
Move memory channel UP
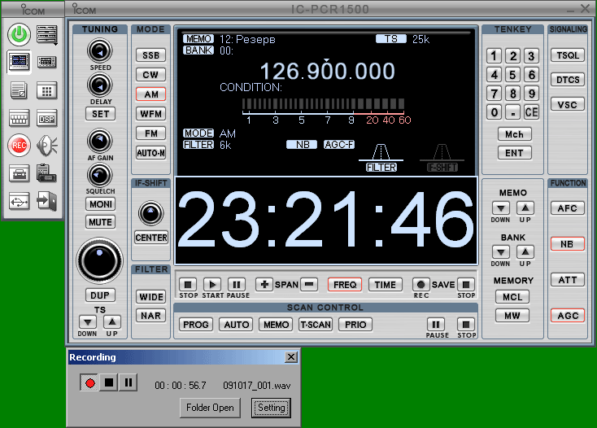tap(525, 208)
